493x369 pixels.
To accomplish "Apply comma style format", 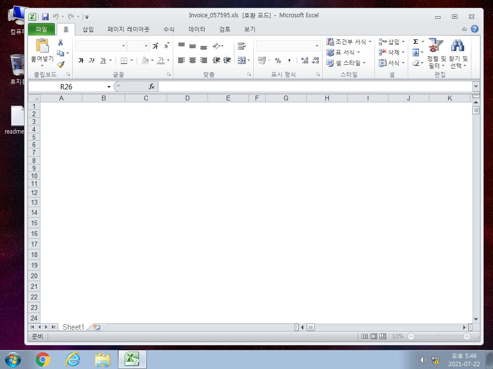I will coord(289,60).
